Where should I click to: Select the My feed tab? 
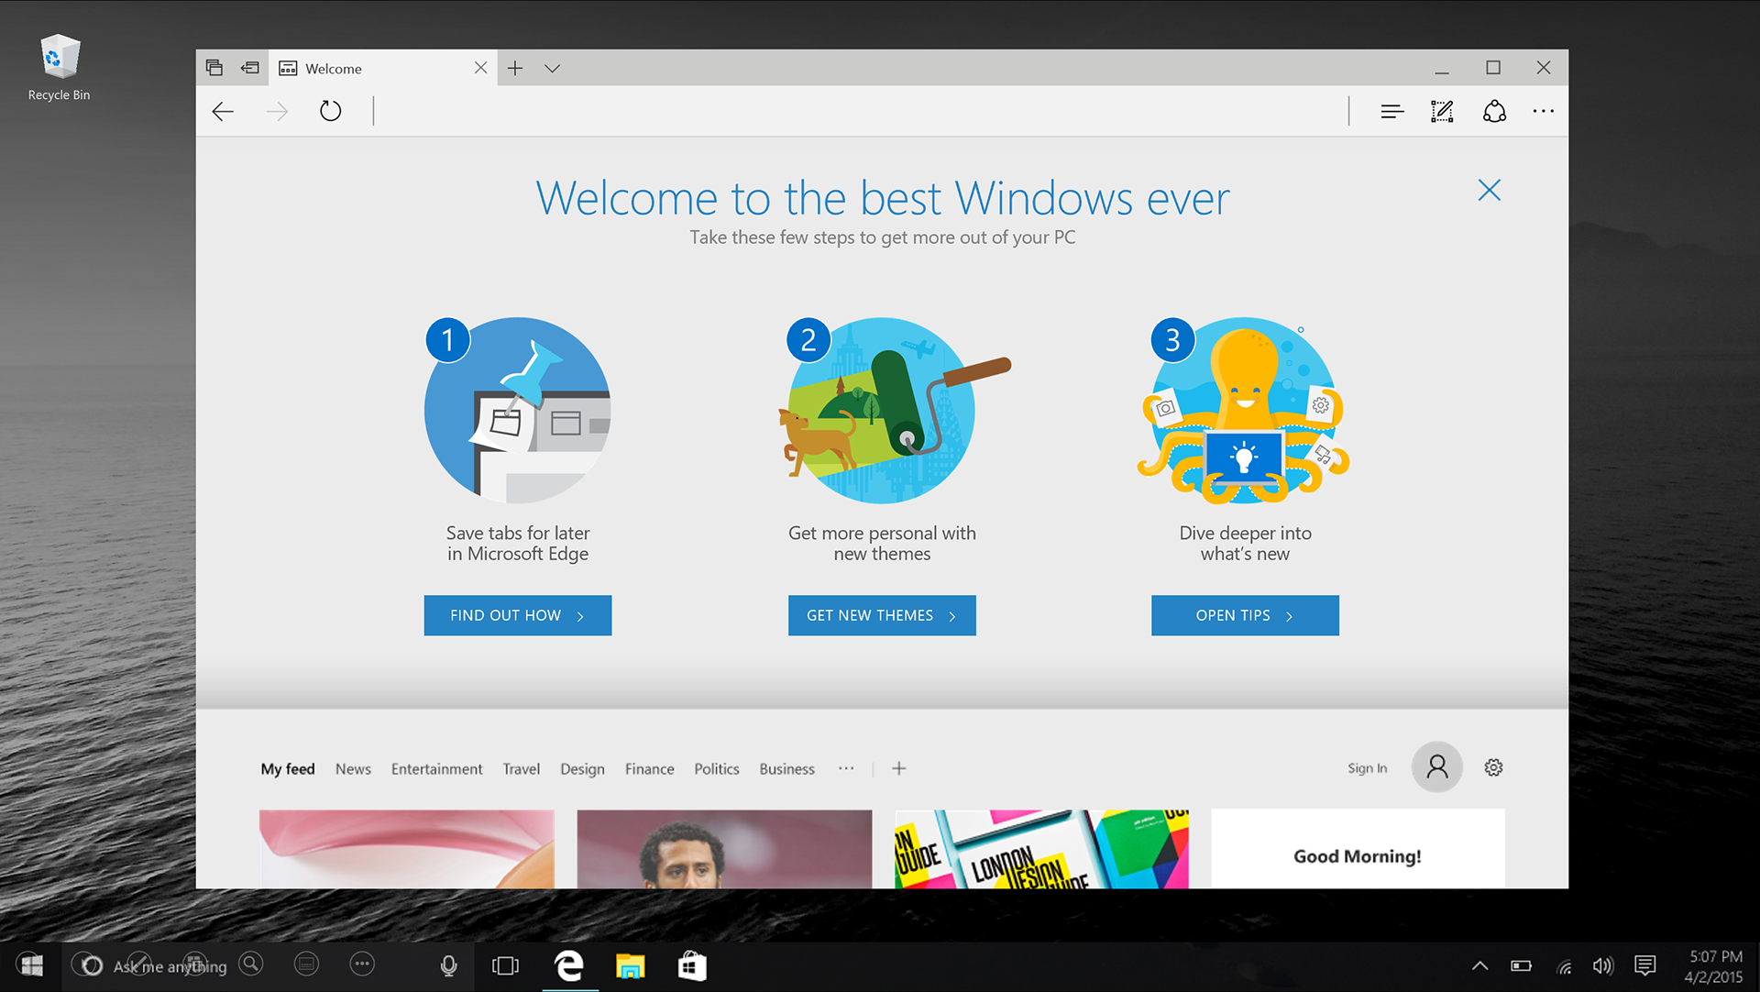pos(288,769)
